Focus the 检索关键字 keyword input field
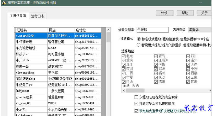Image resolution: width=215 pixels, height=116 pixels. 153,30
